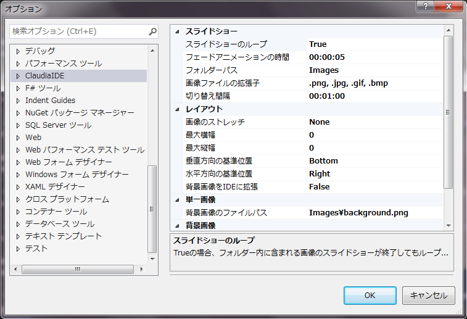
Task: Select ClaudiaIDE in the options tree
Action: click(x=44, y=76)
